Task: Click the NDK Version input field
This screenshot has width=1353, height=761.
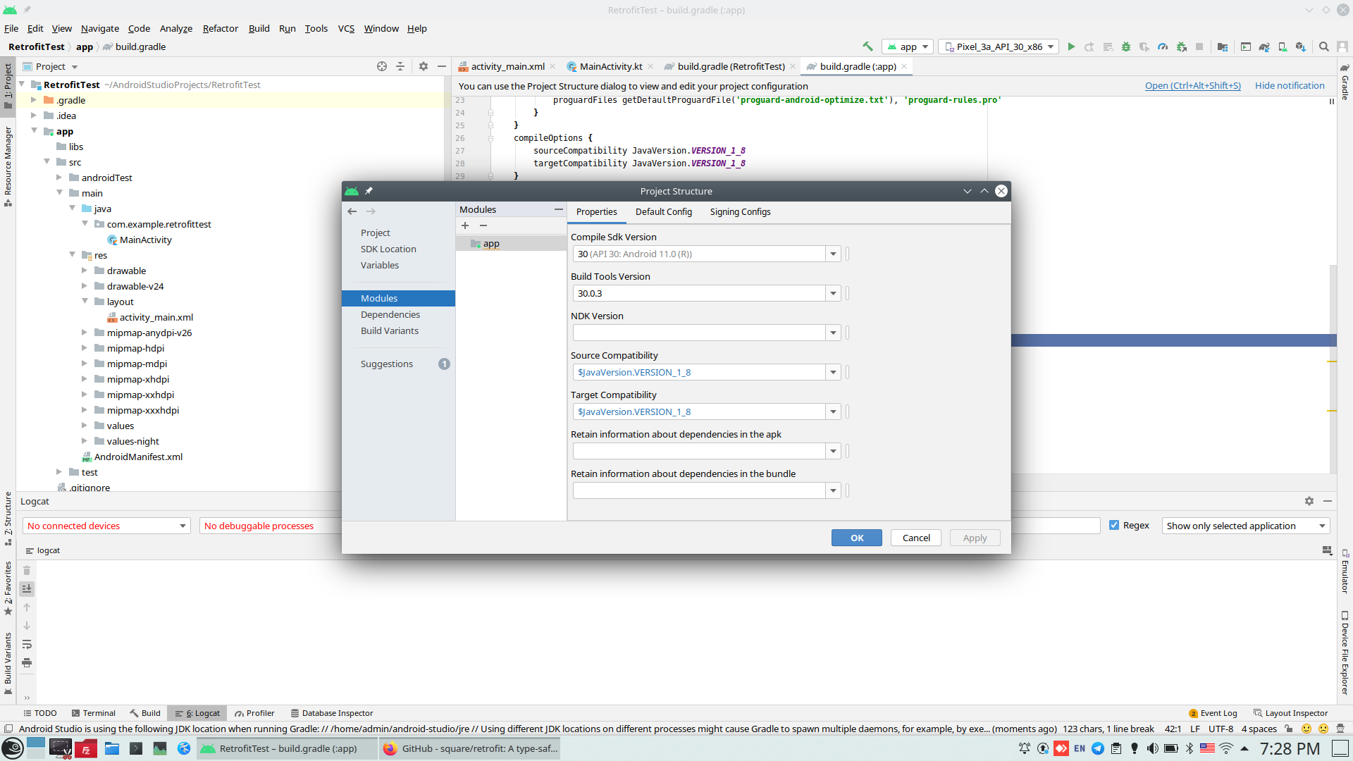Action: 698,333
